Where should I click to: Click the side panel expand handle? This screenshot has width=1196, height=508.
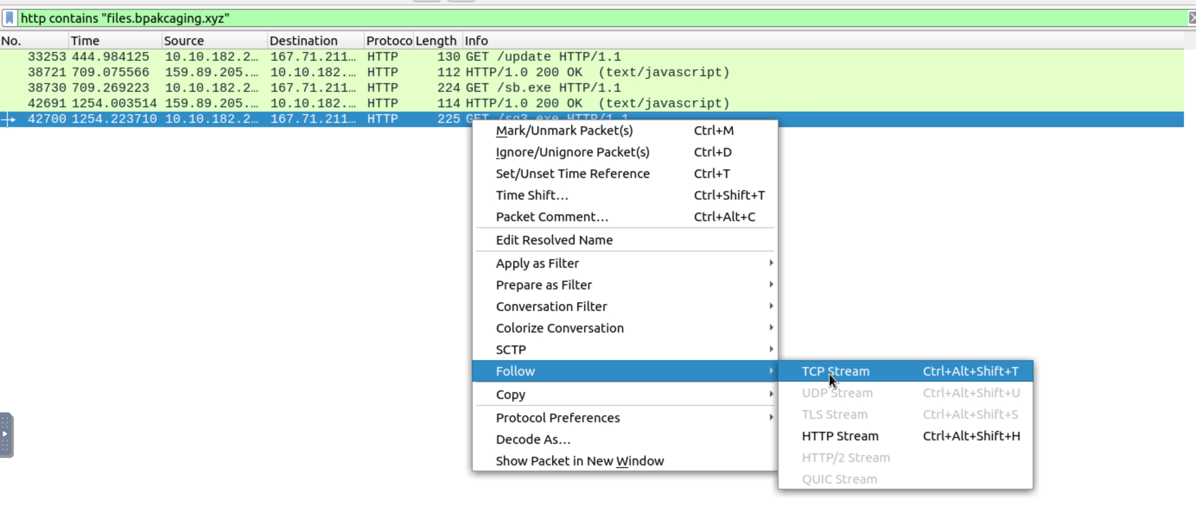6,435
